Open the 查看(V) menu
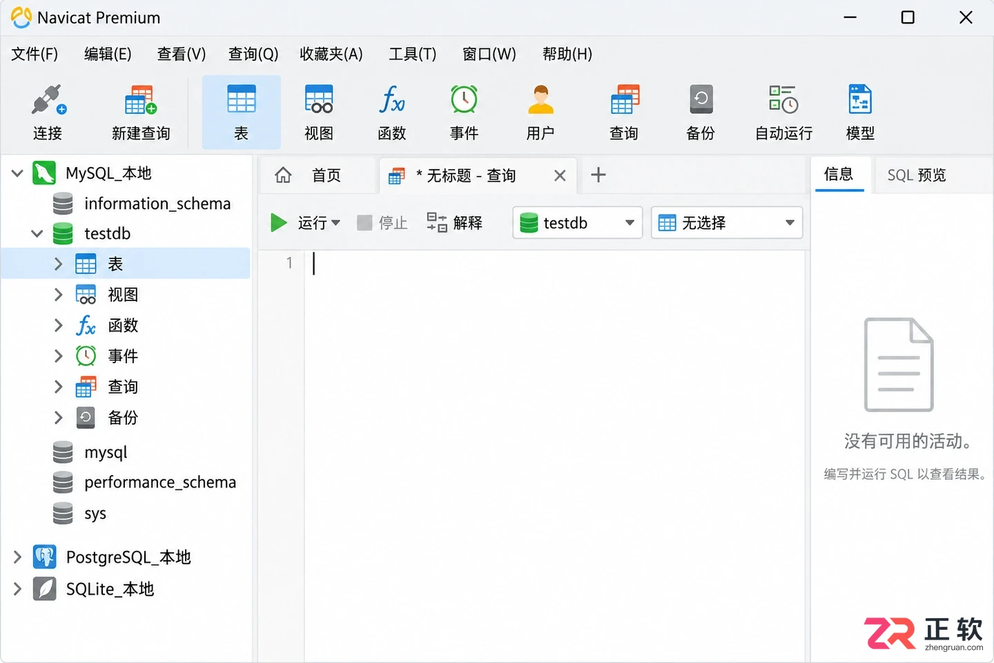 [182, 54]
